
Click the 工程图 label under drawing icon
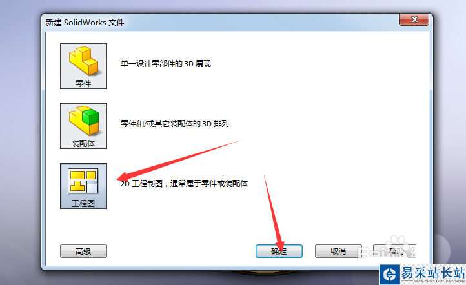(83, 203)
